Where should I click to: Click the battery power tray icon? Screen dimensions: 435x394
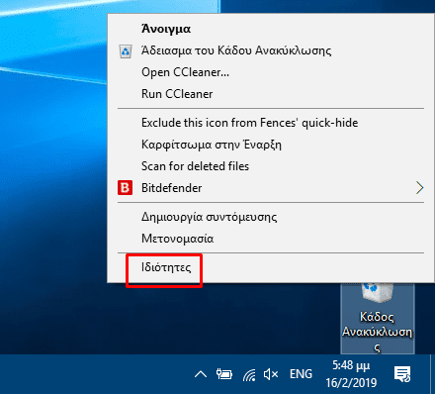[224, 374]
